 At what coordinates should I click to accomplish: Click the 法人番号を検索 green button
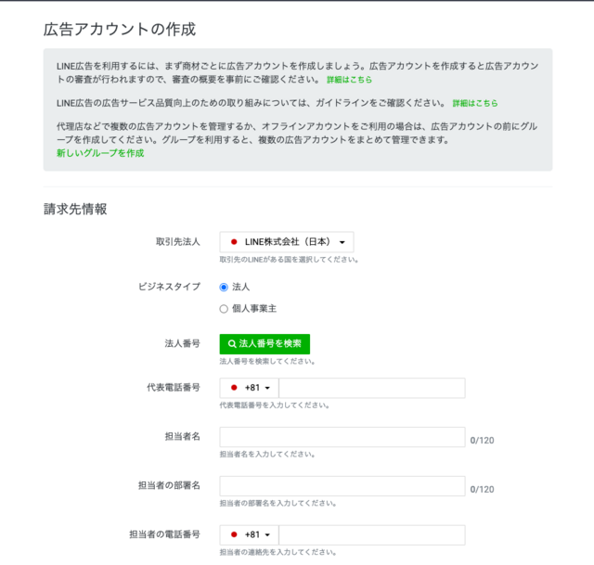pyautogui.click(x=265, y=344)
